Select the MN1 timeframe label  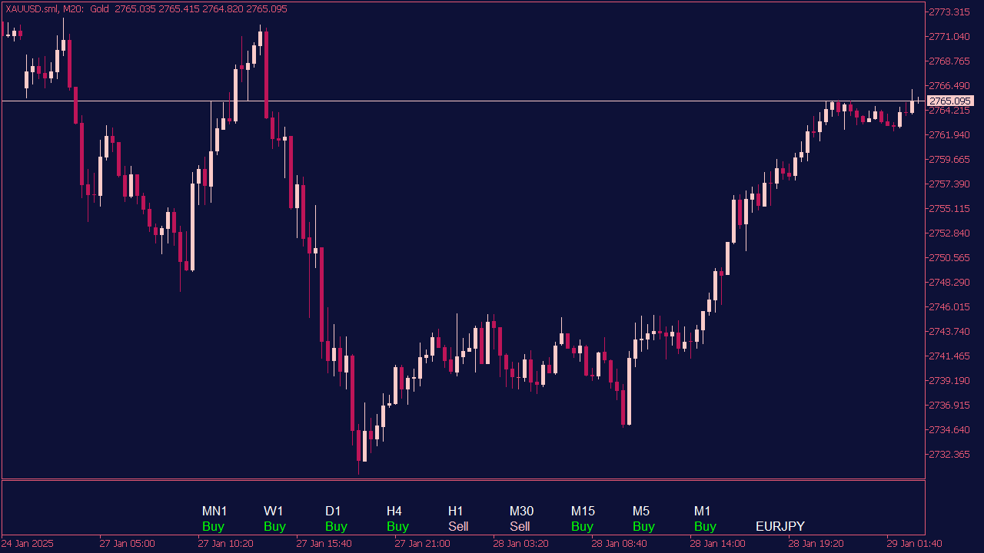point(214,511)
